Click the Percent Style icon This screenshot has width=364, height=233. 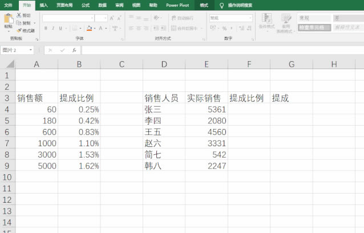pos(224,29)
